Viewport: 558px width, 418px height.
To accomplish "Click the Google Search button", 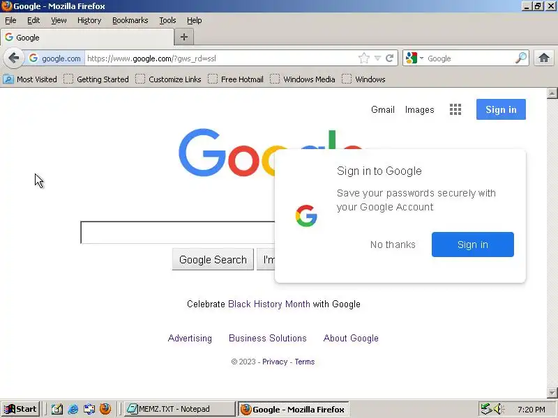I will [213, 259].
